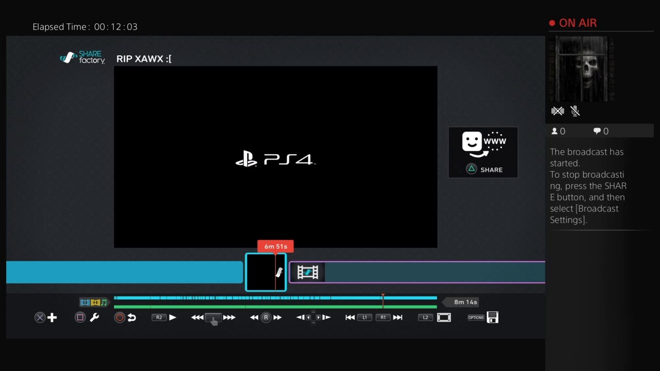Click the L1 button label

[x=365, y=317]
